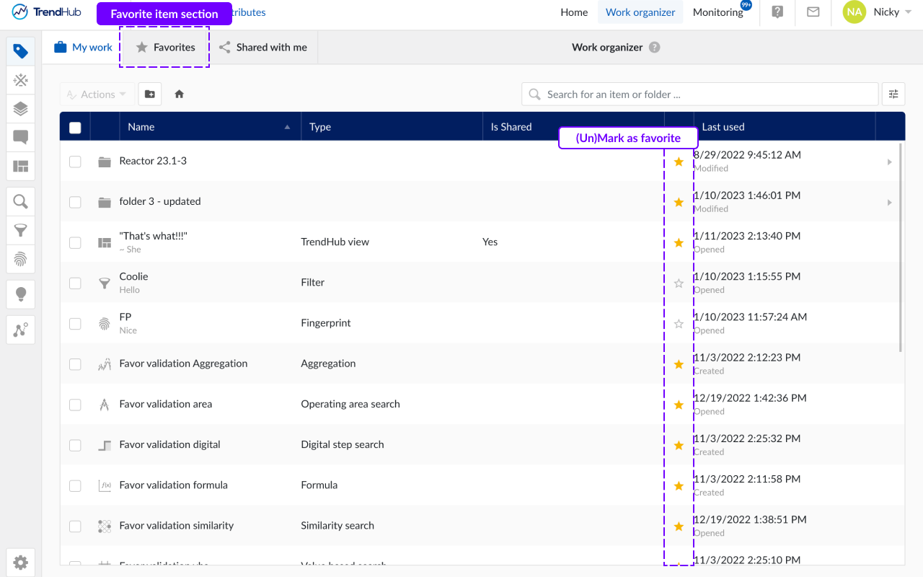Unmark Reactor 23.1-3 as favorite
This screenshot has height=577, width=923.
point(679,162)
